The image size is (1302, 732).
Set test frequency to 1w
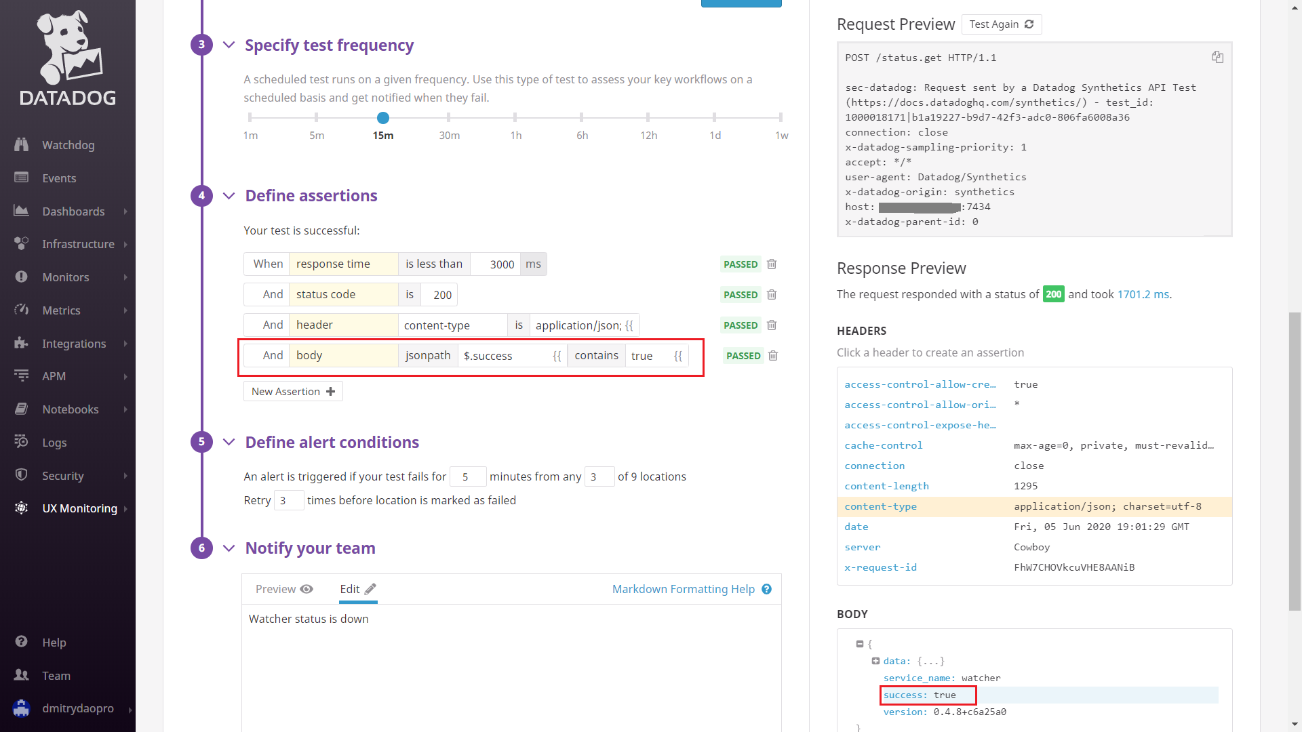(x=781, y=118)
